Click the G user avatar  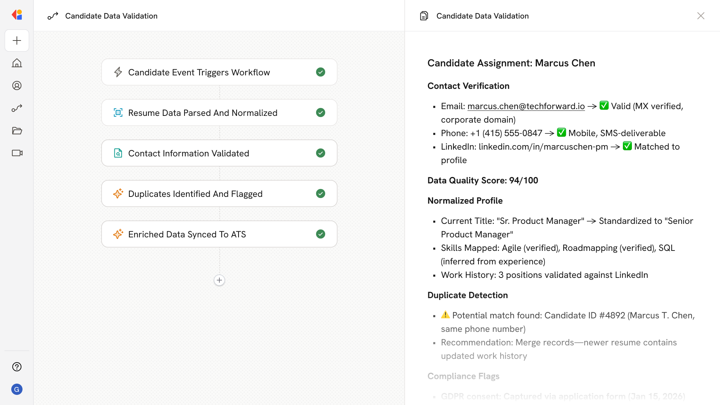[17, 389]
